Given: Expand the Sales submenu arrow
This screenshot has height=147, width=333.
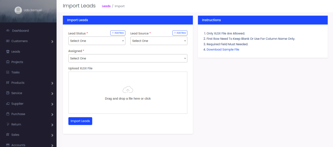Looking at the screenshot, I should point(52,135).
